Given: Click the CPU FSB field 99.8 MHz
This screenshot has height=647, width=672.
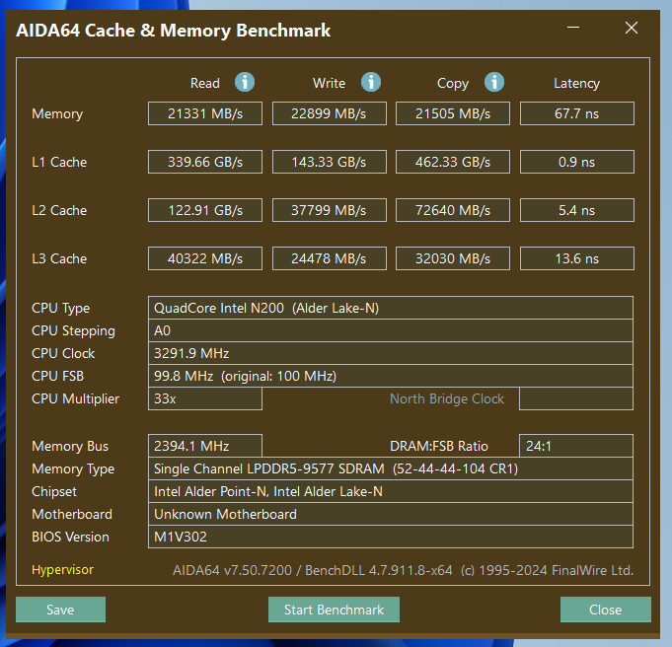Looking at the screenshot, I should [391, 376].
